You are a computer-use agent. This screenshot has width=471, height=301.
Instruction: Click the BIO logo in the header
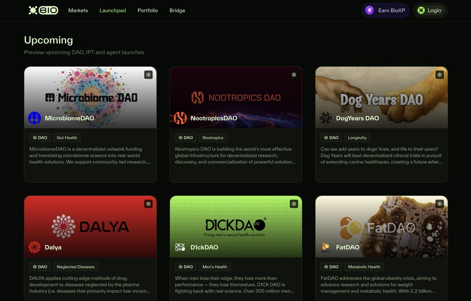(43, 10)
